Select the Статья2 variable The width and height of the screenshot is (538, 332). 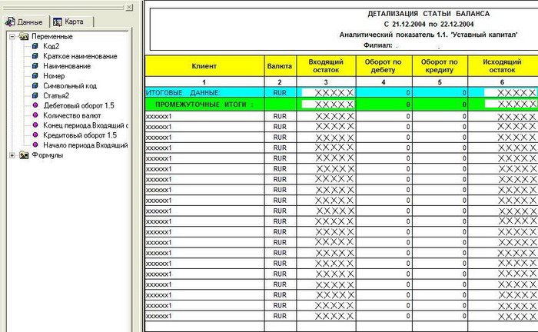click(x=56, y=96)
